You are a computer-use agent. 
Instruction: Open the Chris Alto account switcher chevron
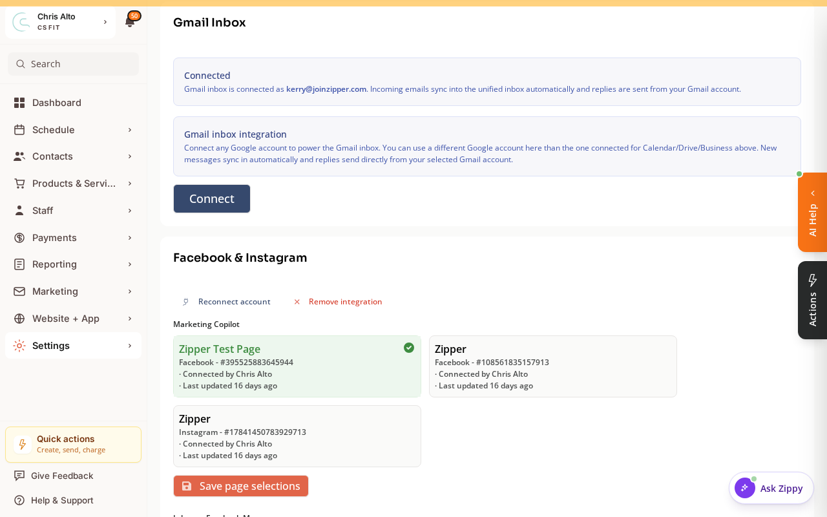[105, 22]
